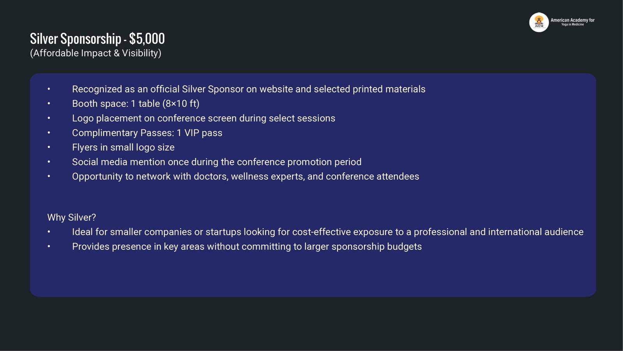Click the 'American Academy for' logo text

(x=572, y=20)
